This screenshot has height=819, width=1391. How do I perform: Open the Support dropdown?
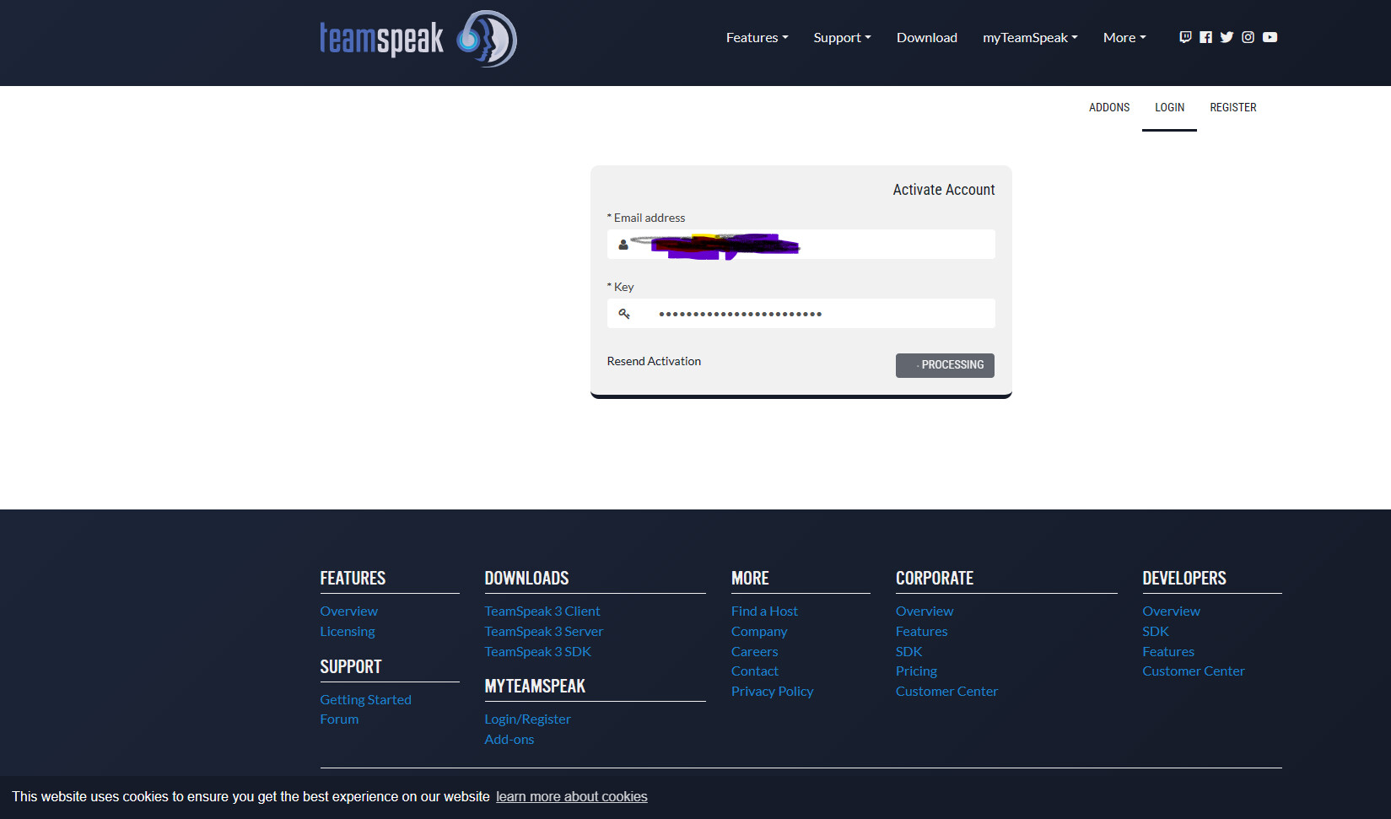(x=841, y=37)
